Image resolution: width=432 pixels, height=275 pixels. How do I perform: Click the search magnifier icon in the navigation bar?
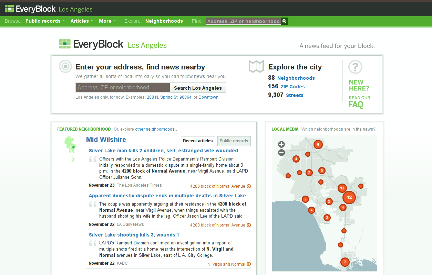click(285, 21)
